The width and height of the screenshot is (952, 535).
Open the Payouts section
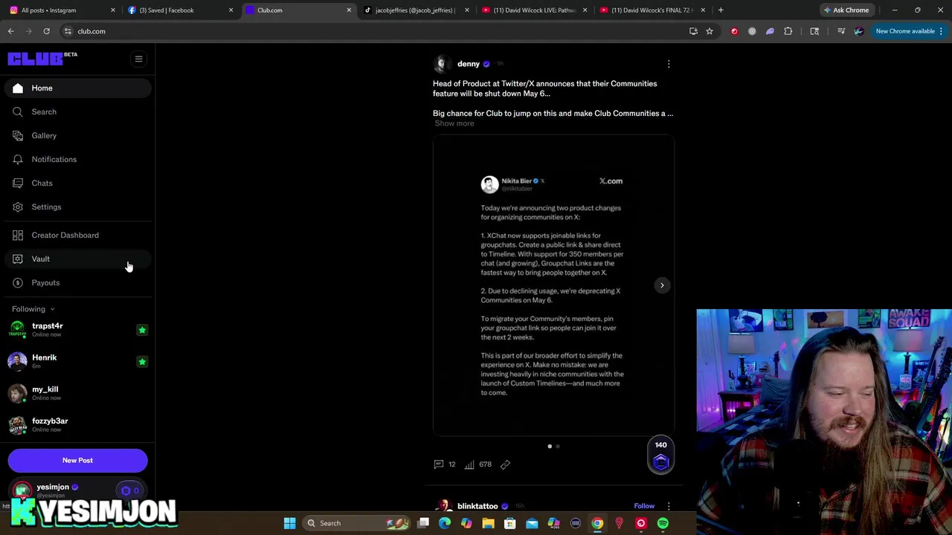pos(77,282)
